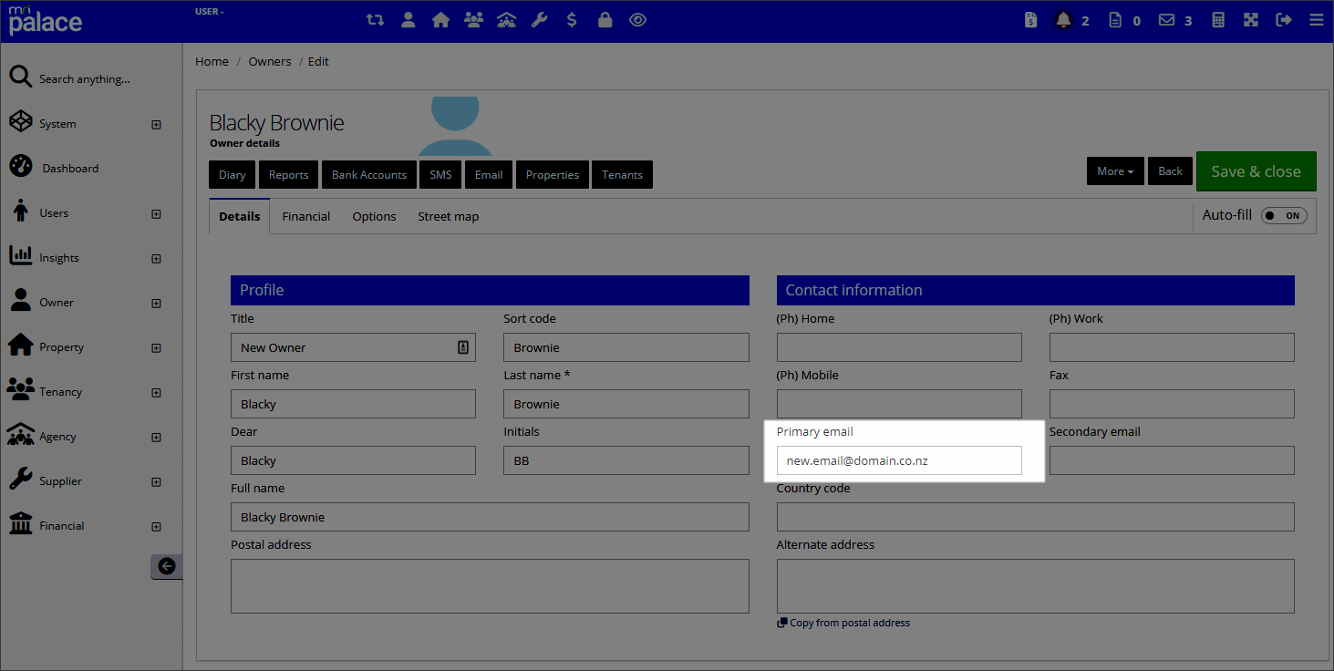Click the people-under-roof icon in top bar
1334x671 pixels.
pyautogui.click(x=507, y=19)
